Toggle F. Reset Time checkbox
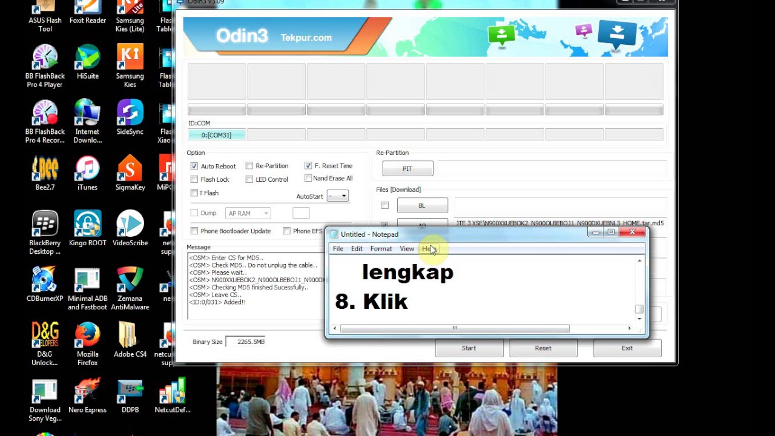This screenshot has width=775, height=436. pos(308,165)
